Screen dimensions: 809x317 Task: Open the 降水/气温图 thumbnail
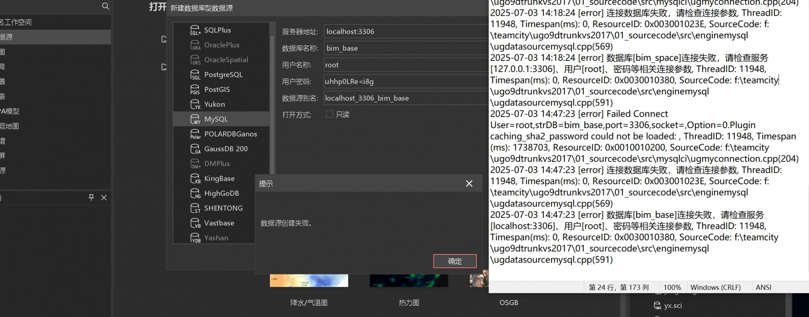(x=309, y=280)
